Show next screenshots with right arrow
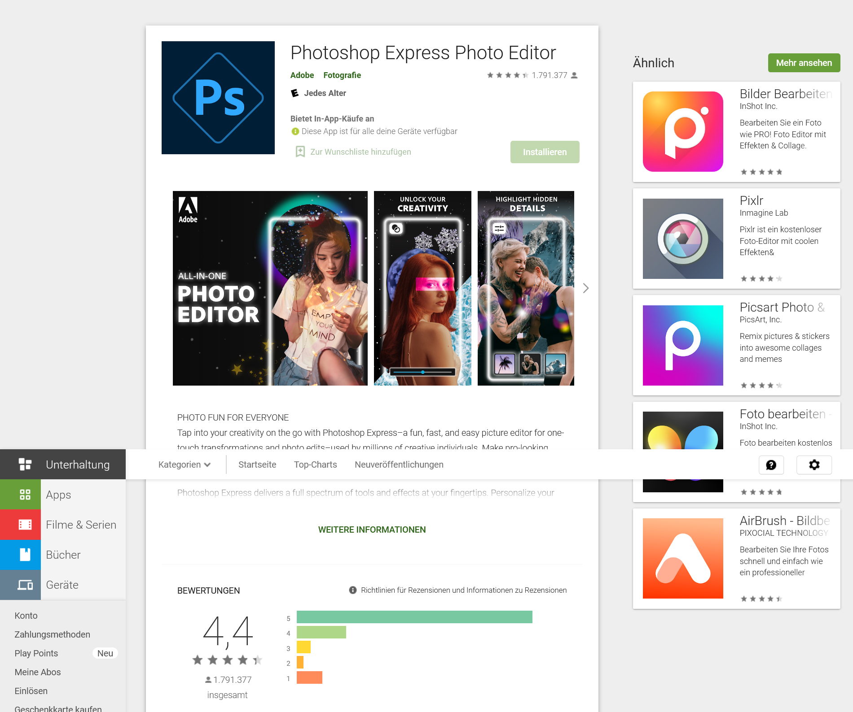 [x=586, y=288]
